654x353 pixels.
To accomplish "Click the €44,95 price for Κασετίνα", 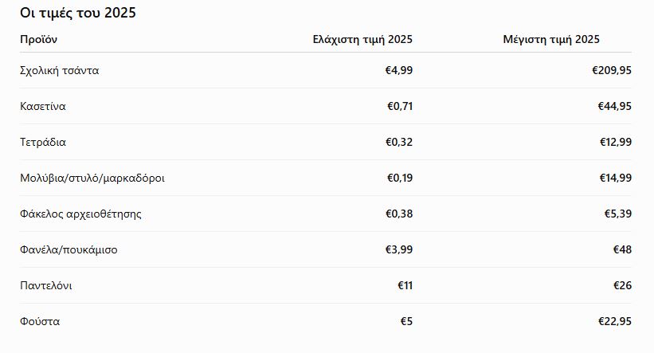I will (x=614, y=106).
